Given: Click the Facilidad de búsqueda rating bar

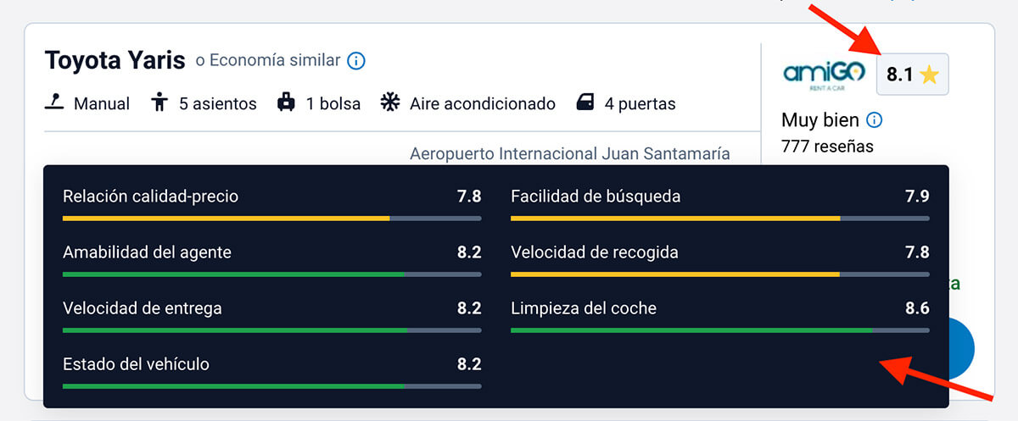Looking at the screenshot, I should 719,219.
